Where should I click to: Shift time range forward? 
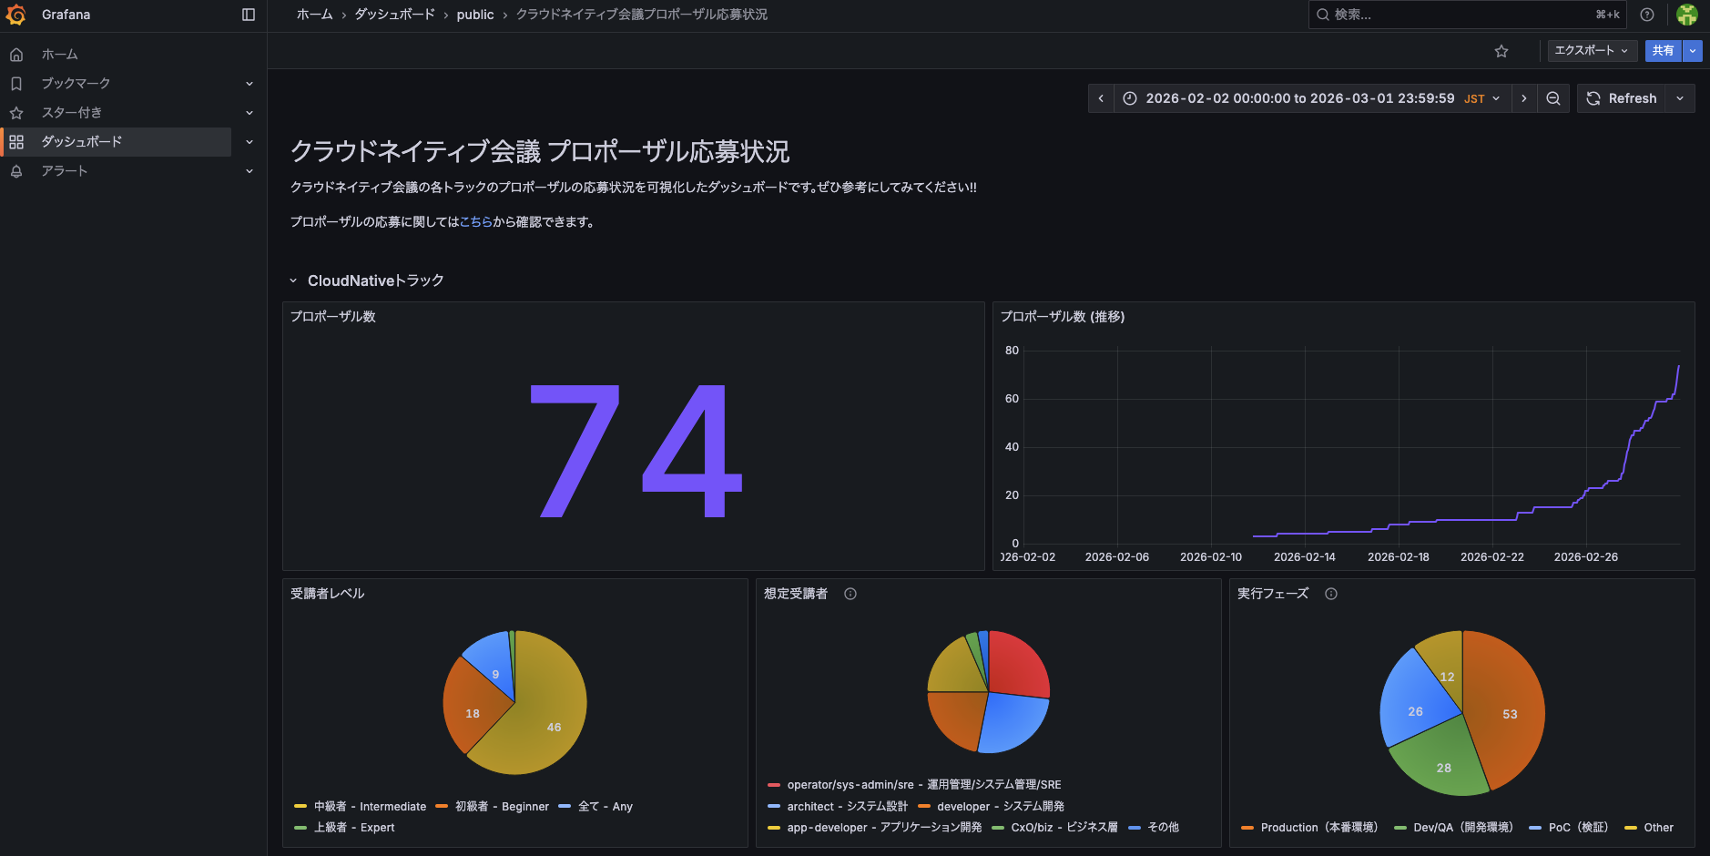pos(1524,98)
